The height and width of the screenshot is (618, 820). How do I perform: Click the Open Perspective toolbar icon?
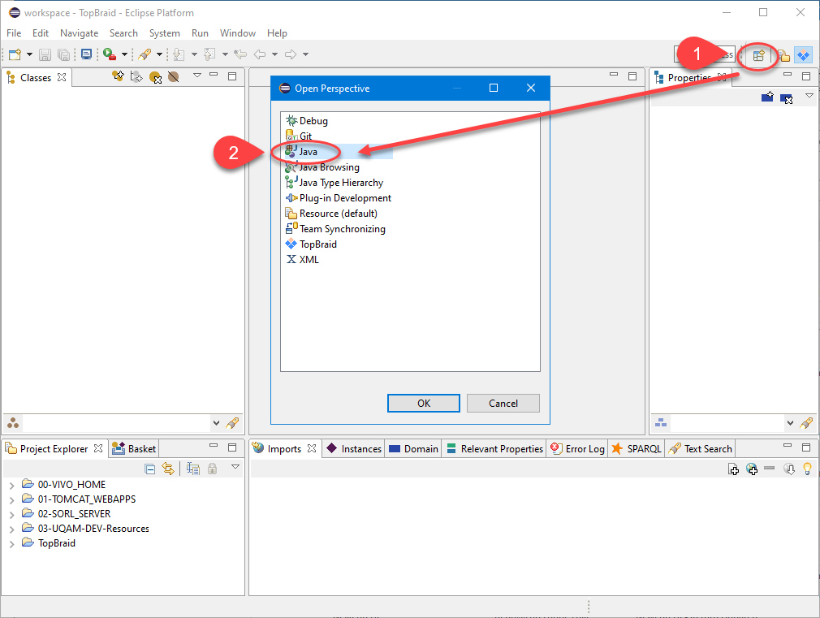[758, 55]
